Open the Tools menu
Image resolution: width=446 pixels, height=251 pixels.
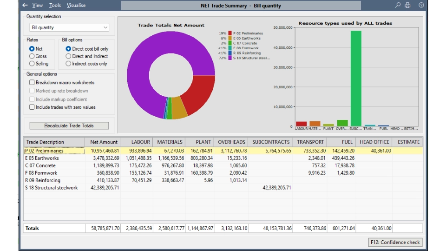(x=55, y=5)
